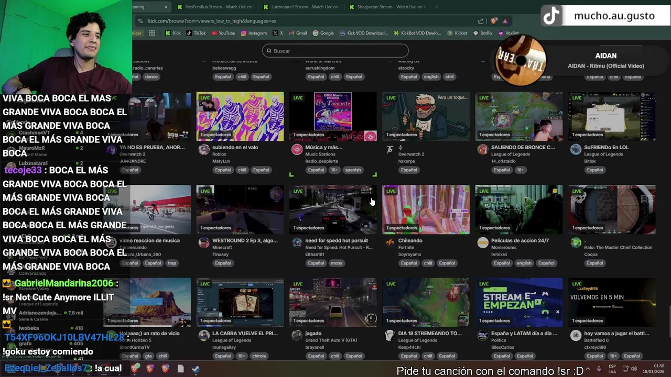Open 'STREAM EMPEZAN' SilskCarlos thumbnail
Viewport: 671px width, 377px height.
(519, 303)
